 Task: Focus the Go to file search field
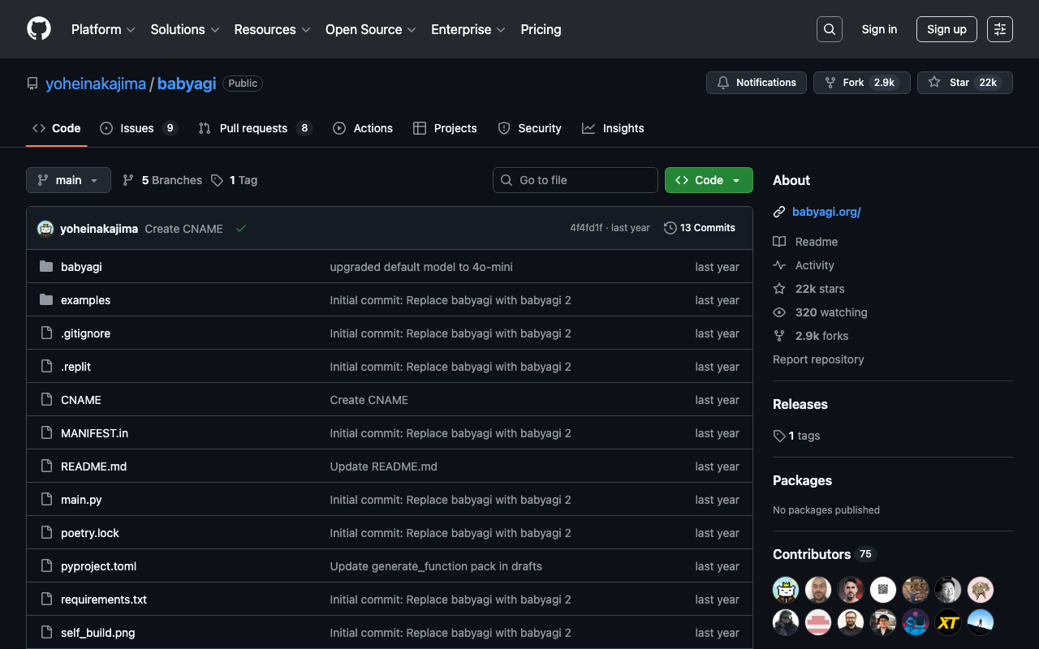pyautogui.click(x=576, y=180)
